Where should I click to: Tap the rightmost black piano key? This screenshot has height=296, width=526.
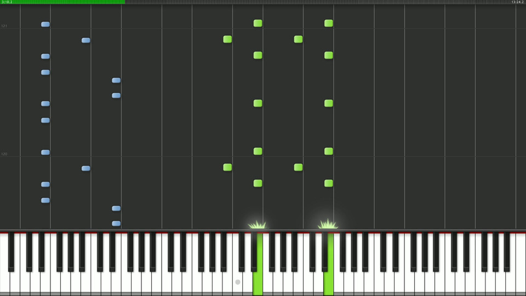tap(507, 252)
